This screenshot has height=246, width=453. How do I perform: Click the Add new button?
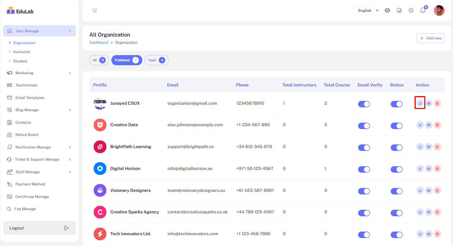point(430,38)
